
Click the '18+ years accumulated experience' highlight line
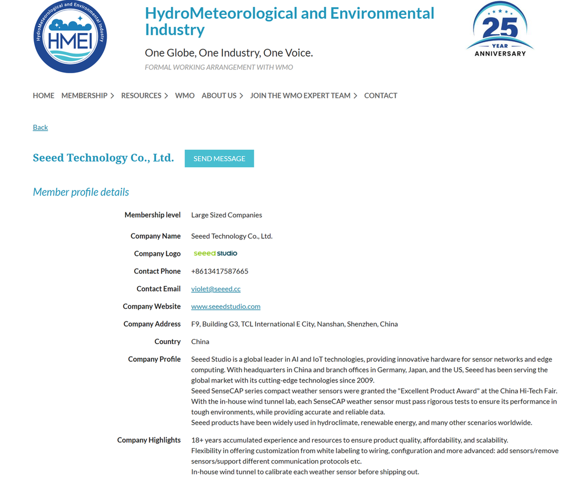click(x=350, y=440)
